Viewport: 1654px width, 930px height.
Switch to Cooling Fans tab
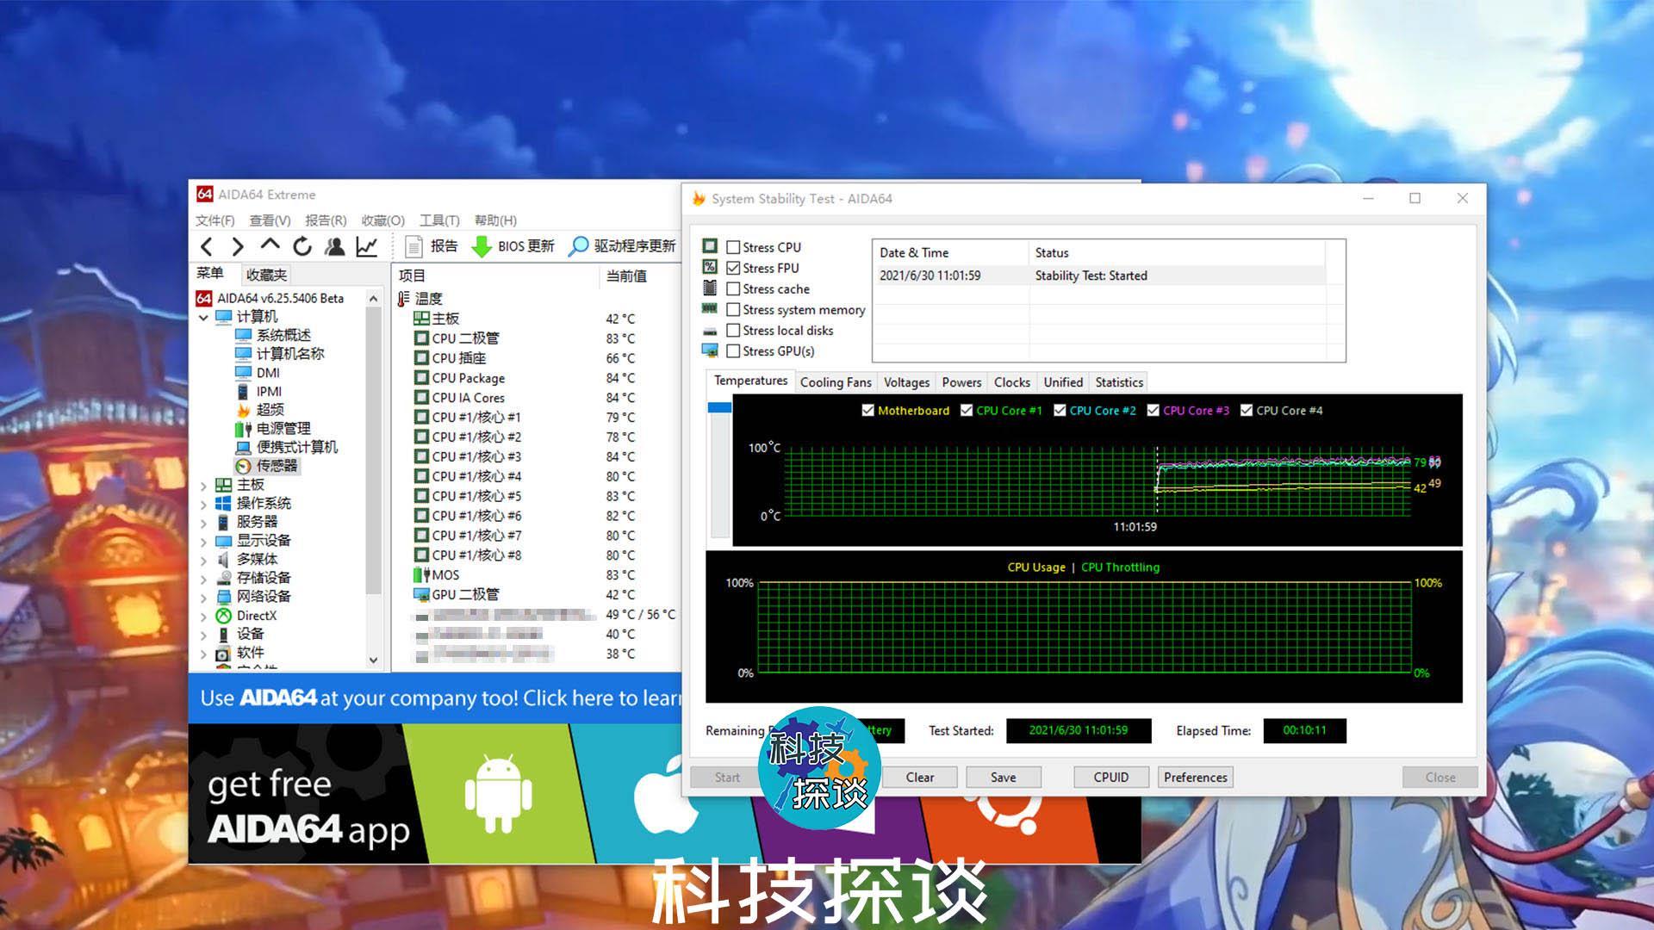click(x=836, y=382)
